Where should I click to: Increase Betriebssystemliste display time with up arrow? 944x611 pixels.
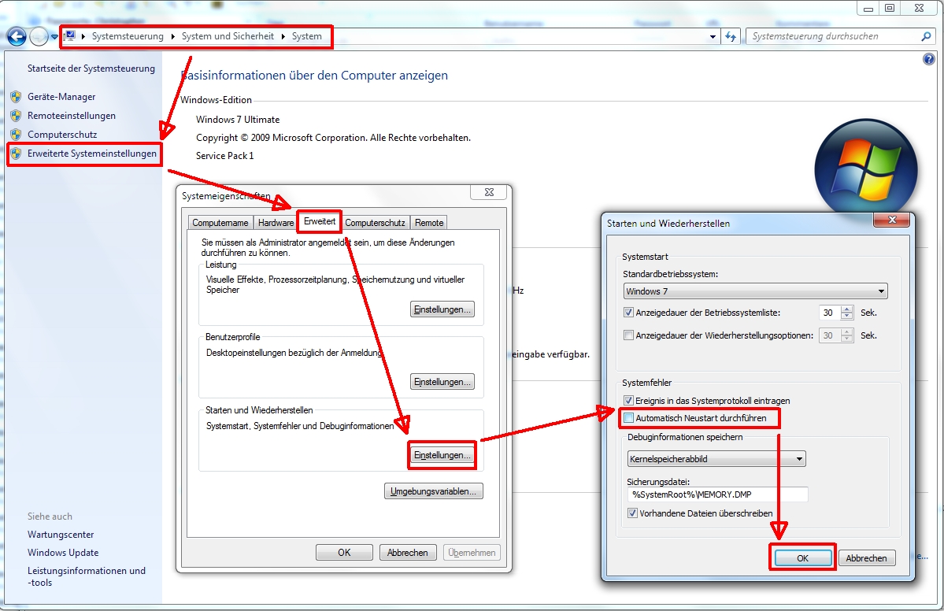tap(847, 309)
